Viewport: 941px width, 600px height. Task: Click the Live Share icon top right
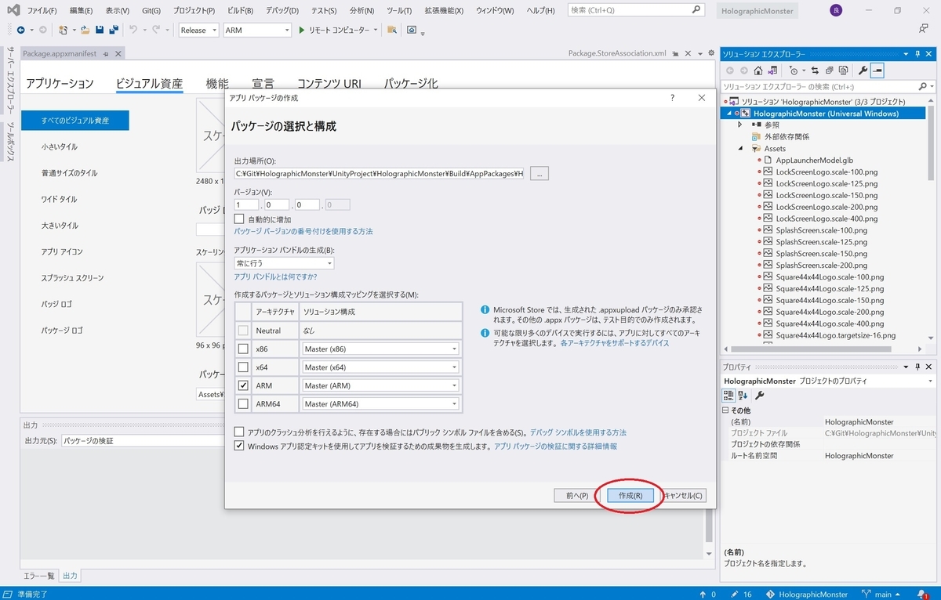tap(924, 30)
